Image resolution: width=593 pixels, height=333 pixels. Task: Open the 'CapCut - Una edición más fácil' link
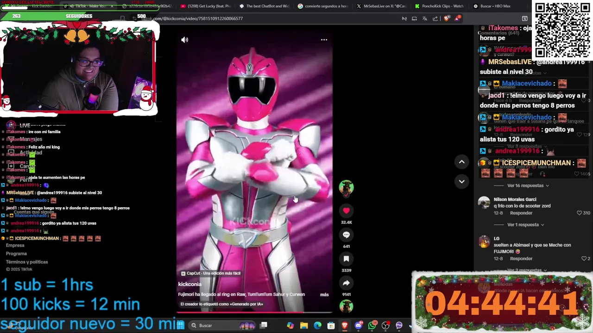coord(211,273)
